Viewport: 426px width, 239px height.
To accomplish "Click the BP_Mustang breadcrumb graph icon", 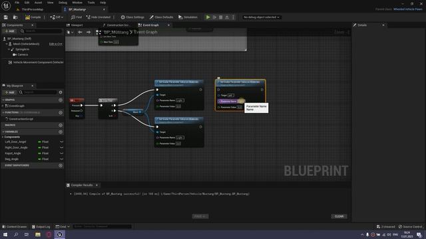I will coord(99,32).
